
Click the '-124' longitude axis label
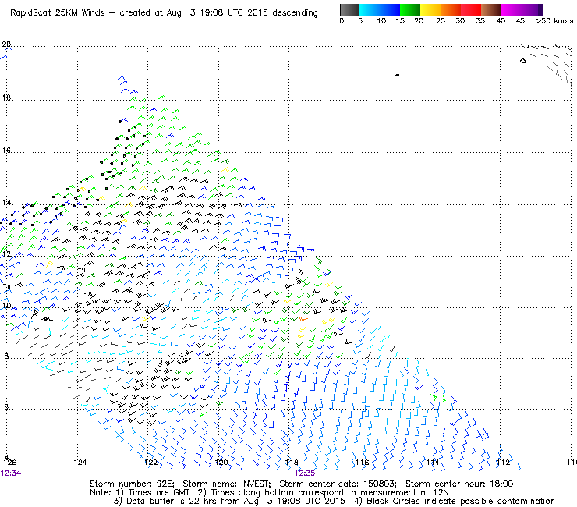(x=77, y=463)
